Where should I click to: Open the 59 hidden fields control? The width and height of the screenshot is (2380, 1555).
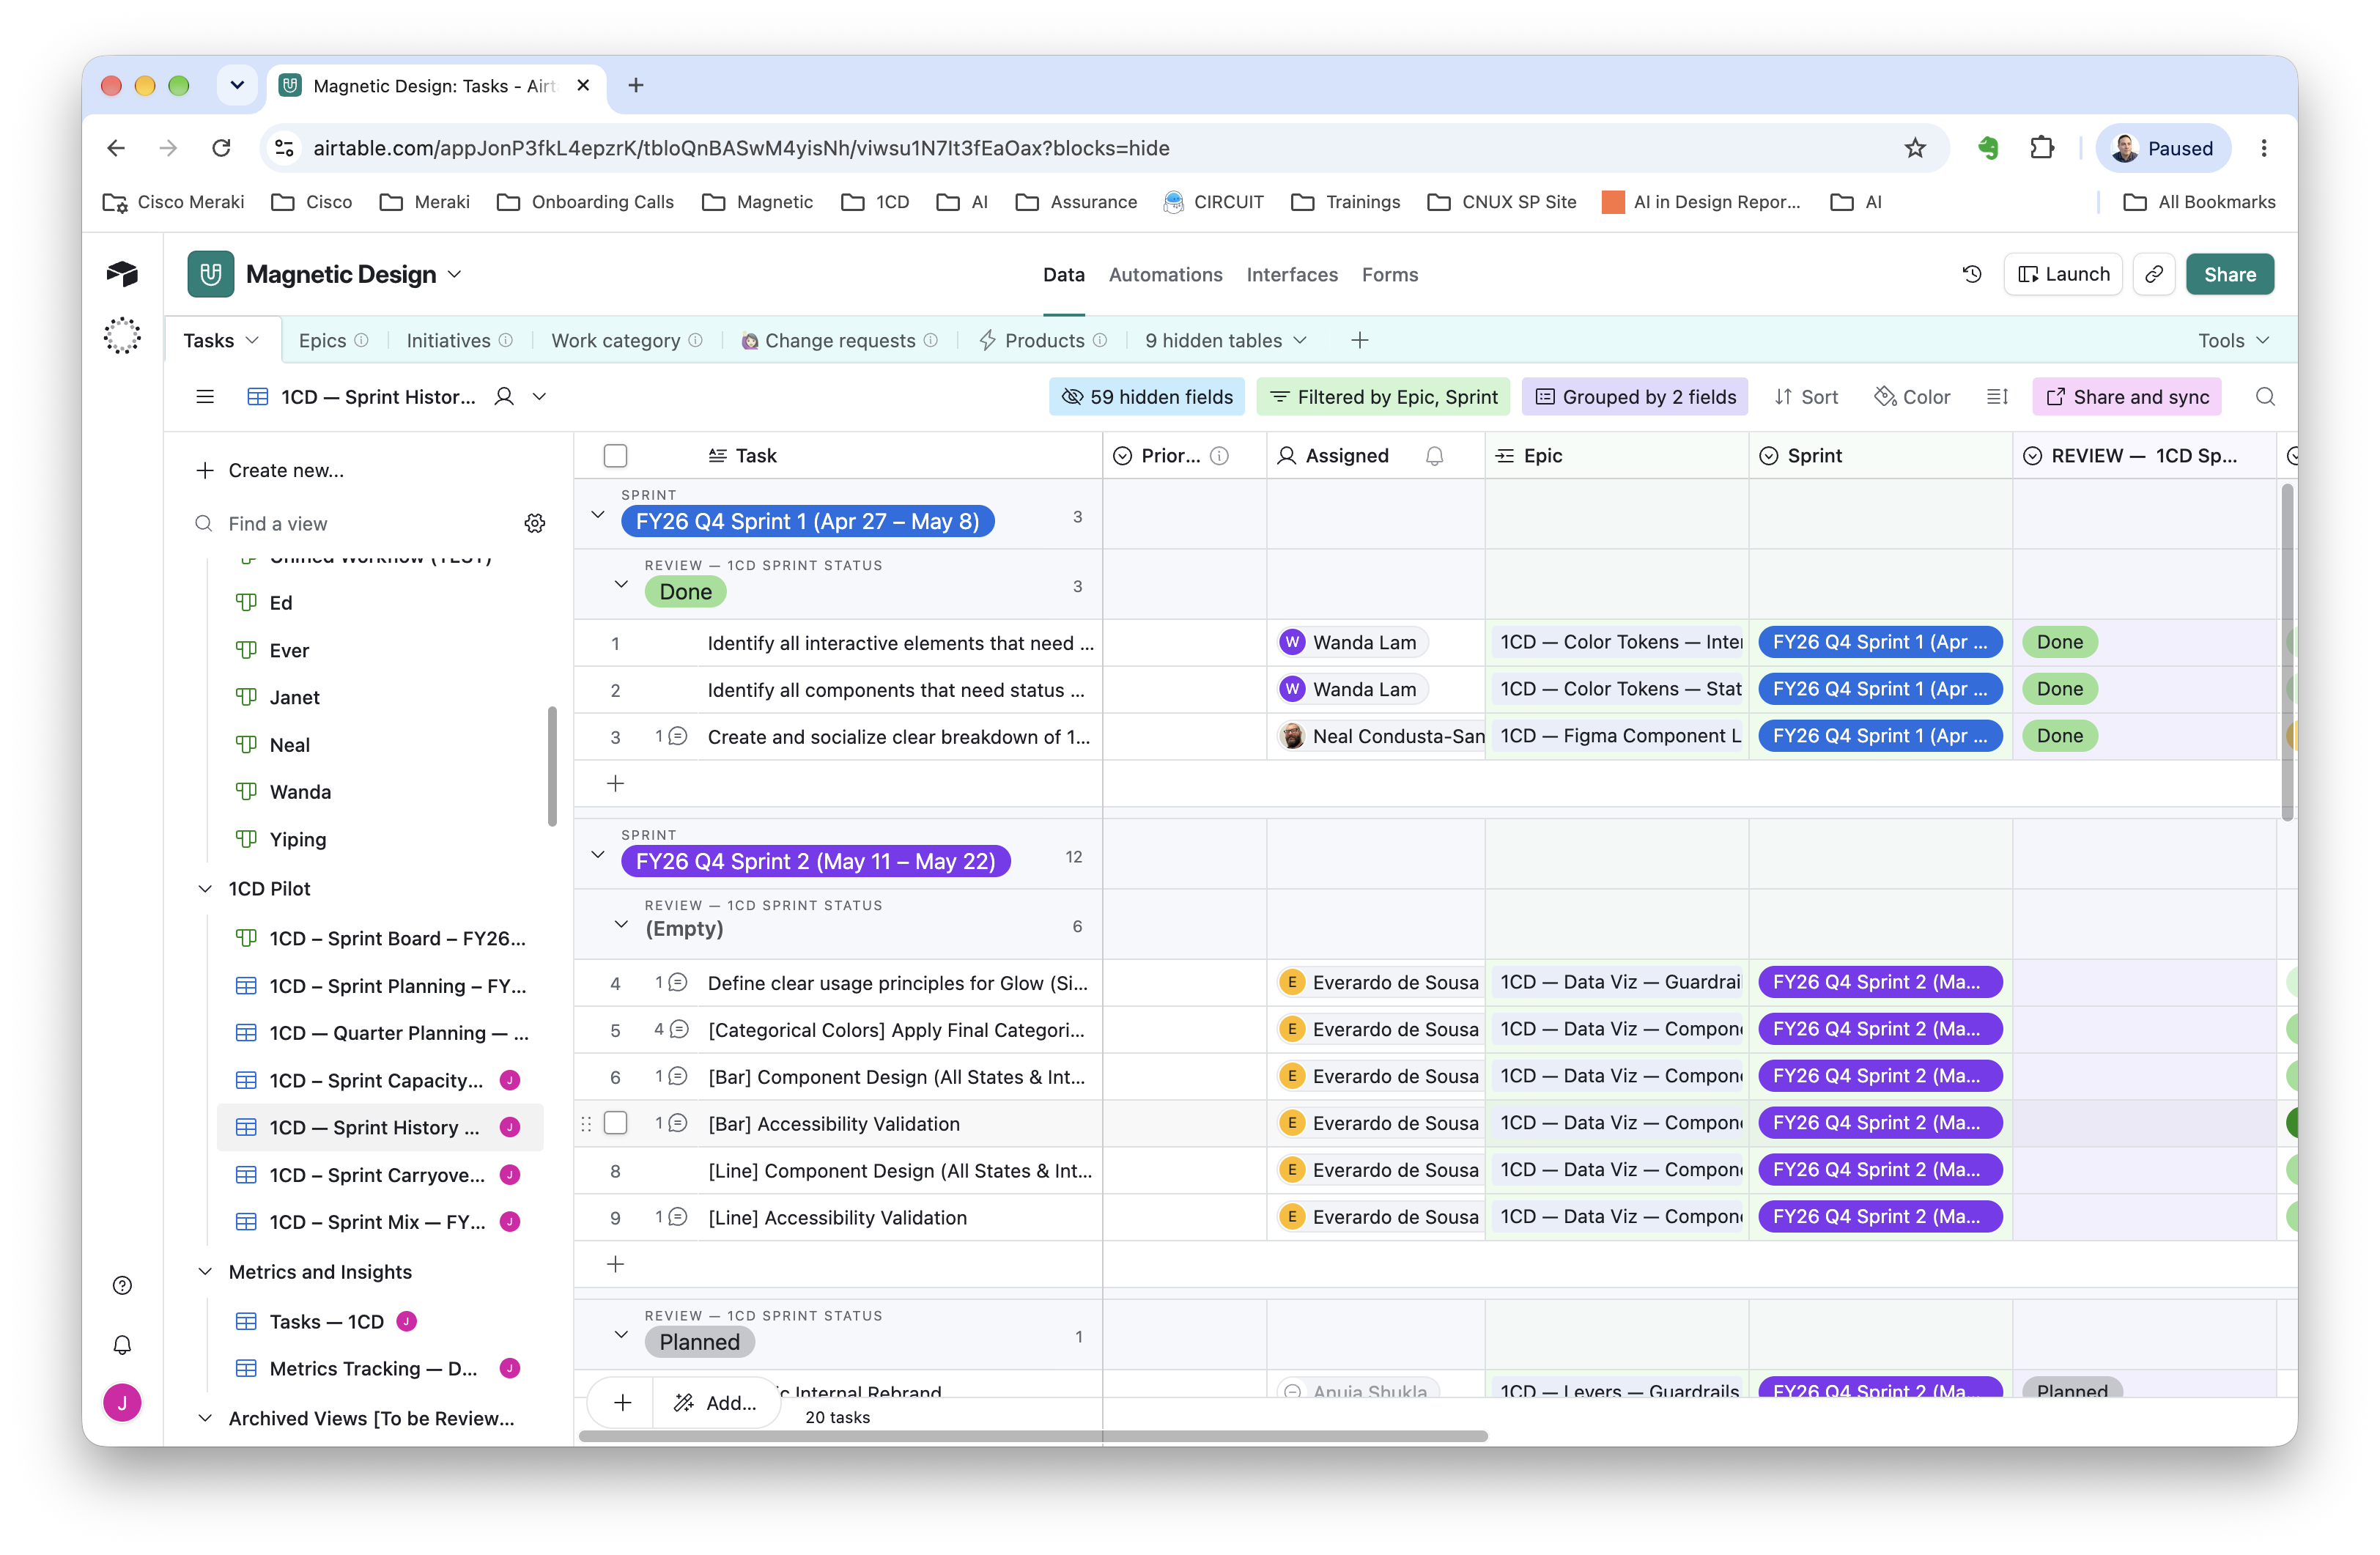coord(1146,397)
